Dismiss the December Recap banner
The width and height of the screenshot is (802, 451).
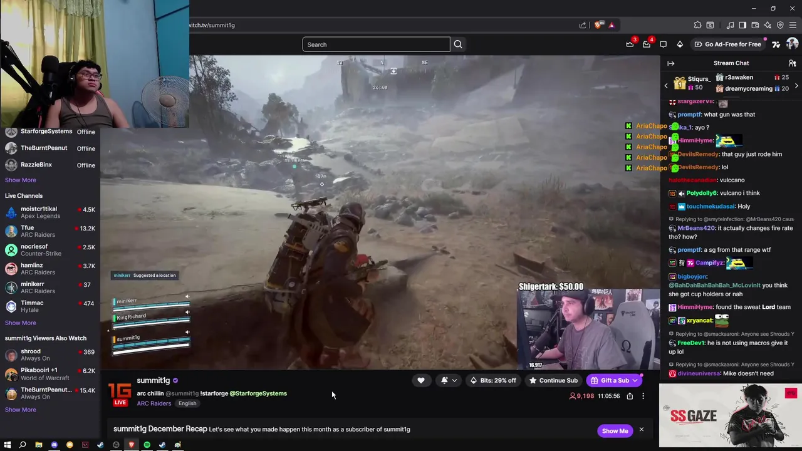pyautogui.click(x=641, y=430)
